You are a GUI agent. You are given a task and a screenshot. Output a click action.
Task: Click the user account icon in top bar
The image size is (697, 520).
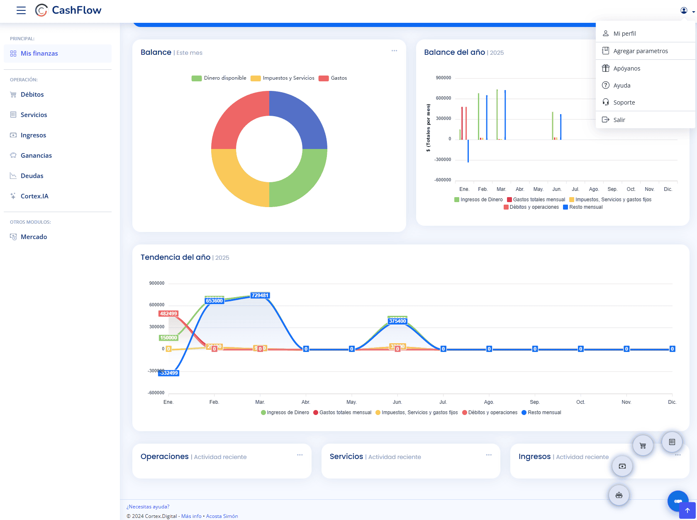click(683, 10)
